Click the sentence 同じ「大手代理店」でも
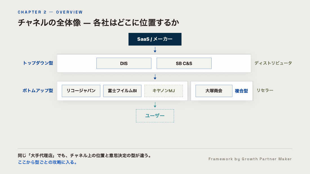Viewport: 310px width, 174px height. coord(85,156)
